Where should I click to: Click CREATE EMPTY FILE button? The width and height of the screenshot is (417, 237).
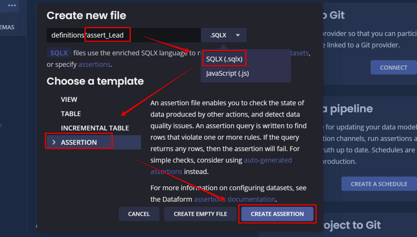pos(200,214)
